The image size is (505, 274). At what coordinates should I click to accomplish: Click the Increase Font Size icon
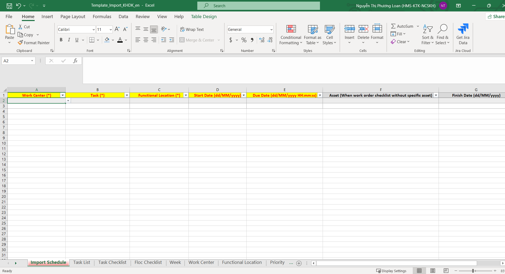coord(117,29)
